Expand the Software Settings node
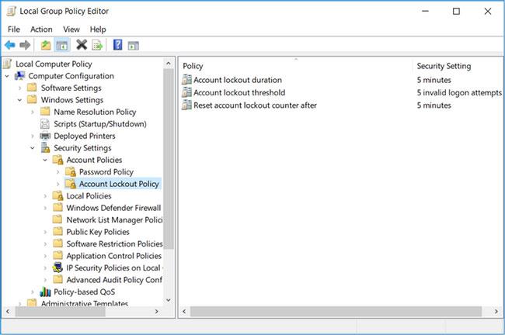 [20, 88]
